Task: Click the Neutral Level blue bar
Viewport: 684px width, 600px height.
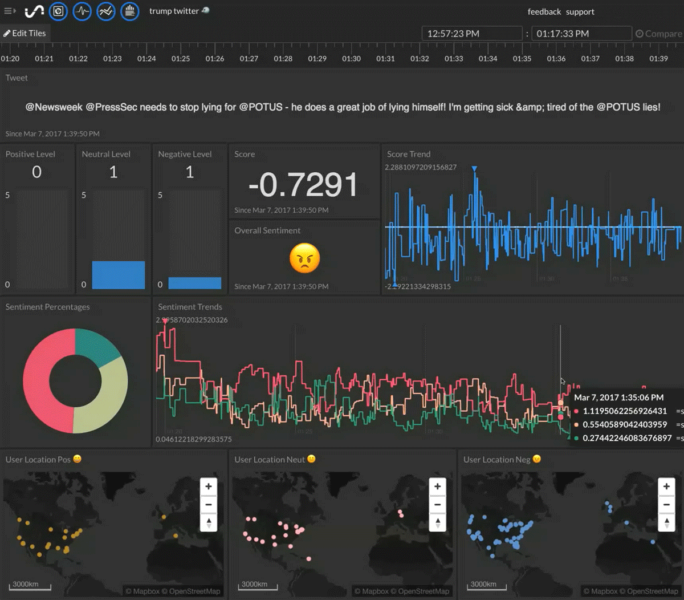Action: 119,275
